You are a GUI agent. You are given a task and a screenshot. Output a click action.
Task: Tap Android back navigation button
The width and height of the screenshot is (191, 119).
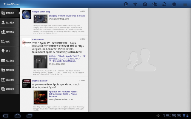5,116
